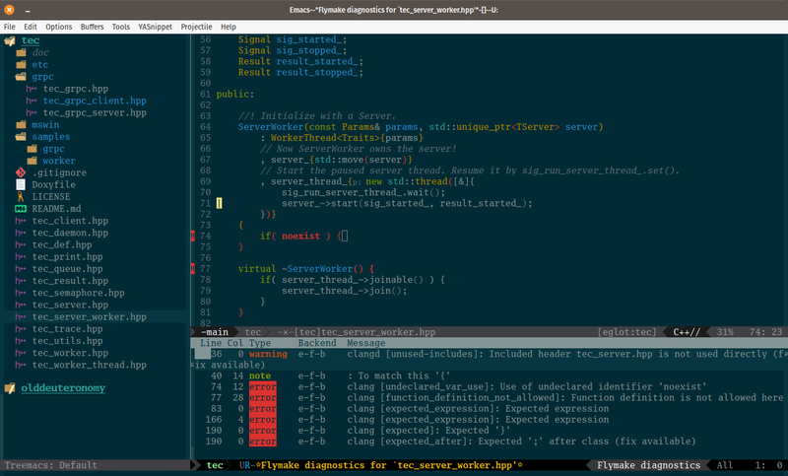The image size is (788, 476).
Task: Click header icon beside tec_print.hpp
Action: tap(21, 257)
